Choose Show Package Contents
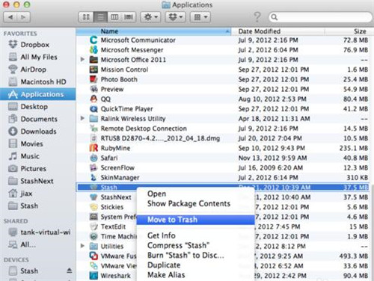This screenshot has height=281, width=374. pos(188,203)
